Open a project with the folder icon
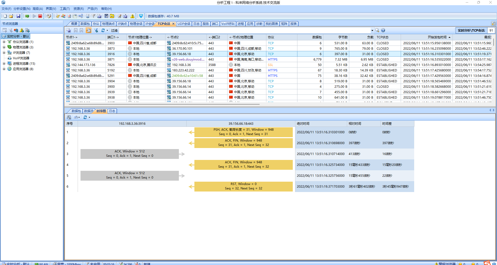 11,16
